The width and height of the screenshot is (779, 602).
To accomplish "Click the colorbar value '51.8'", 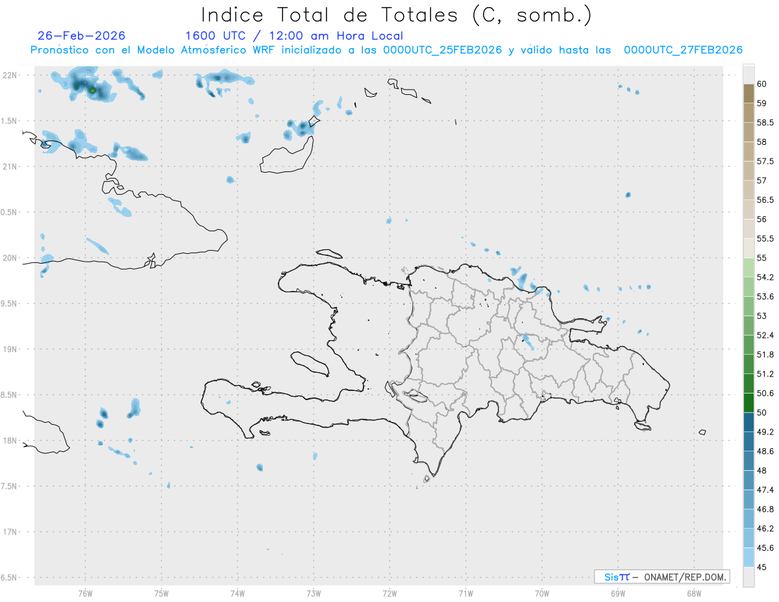I will [765, 355].
